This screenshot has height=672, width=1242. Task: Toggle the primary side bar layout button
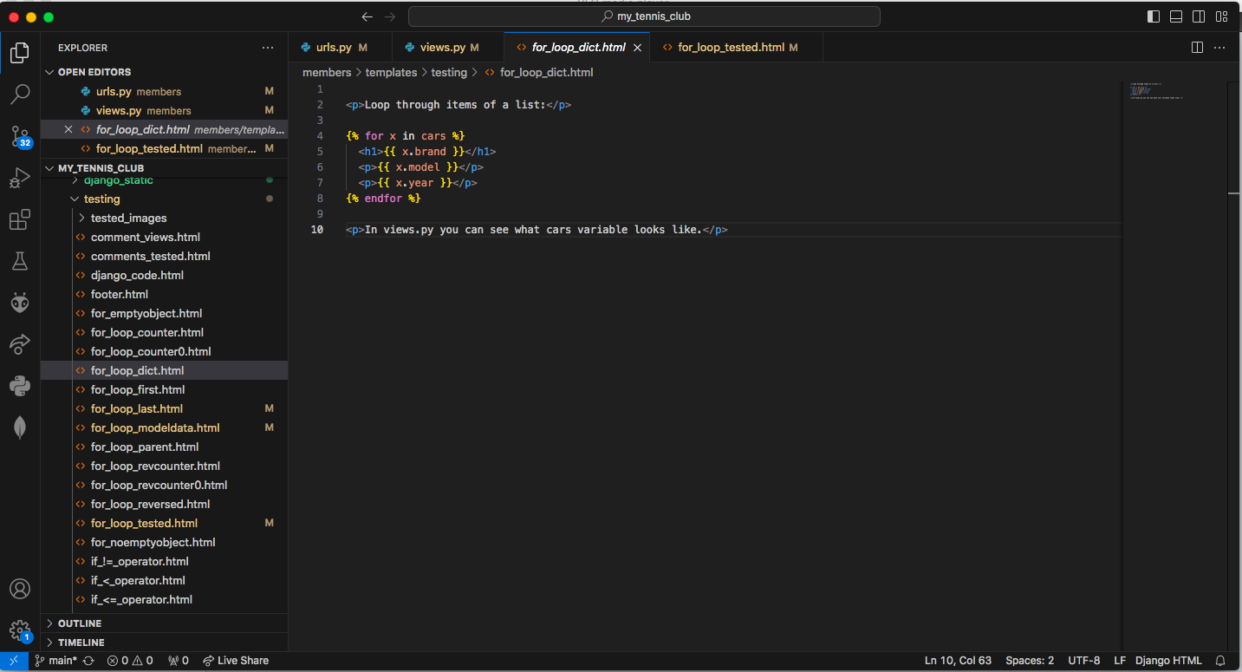pos(1154,16)
